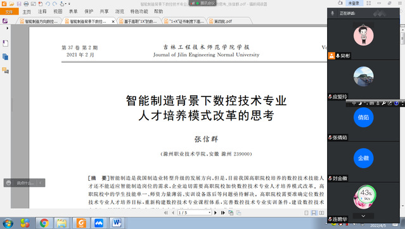Select continuous page view mode
This screenshot has height=229, width=405.
tap(314, 213)
